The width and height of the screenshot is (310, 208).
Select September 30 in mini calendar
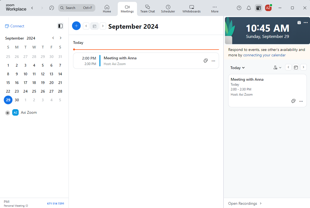[17, 100]
